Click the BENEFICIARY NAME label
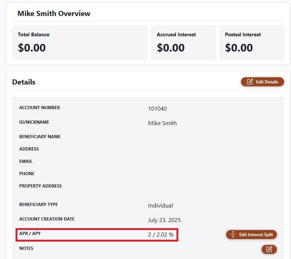 point(40,136)
